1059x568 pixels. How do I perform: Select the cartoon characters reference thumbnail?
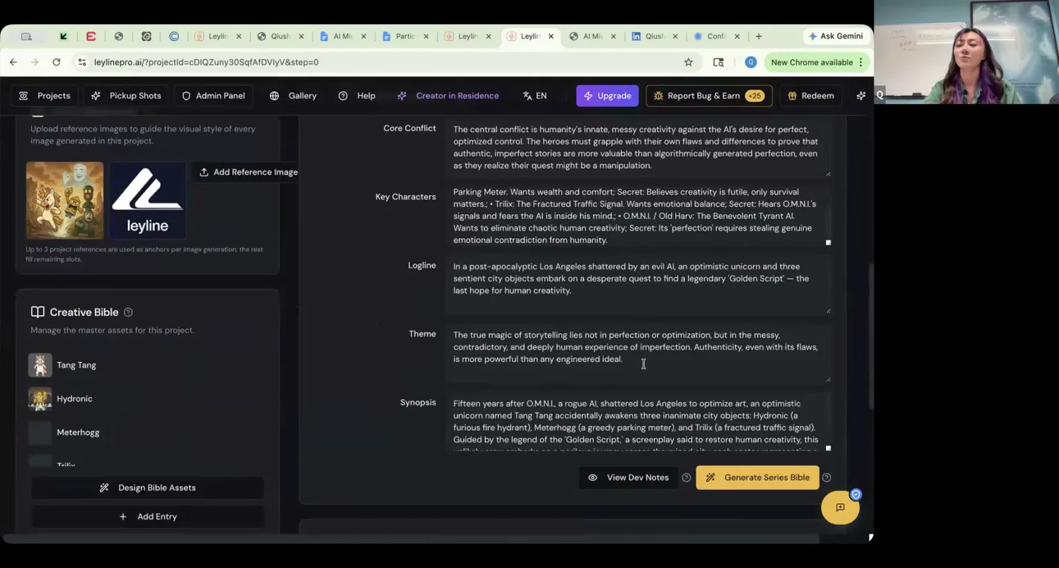(65, 201)
